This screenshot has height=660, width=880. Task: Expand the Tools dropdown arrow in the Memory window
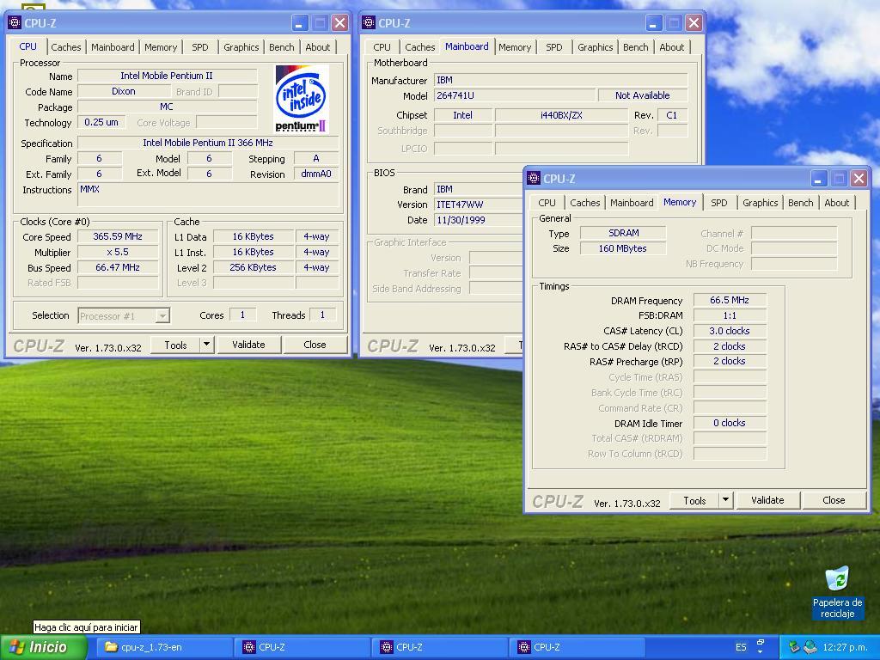(725, 500)
